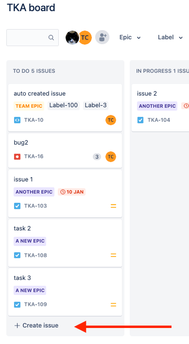
Task: Open issue key TKA-109
Action: click(x=35, y=304)
